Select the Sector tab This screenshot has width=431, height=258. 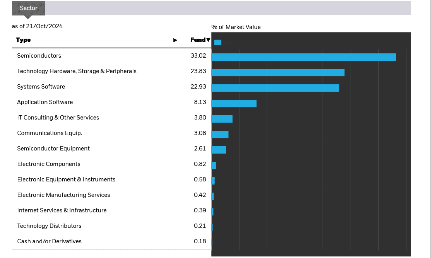29,8
